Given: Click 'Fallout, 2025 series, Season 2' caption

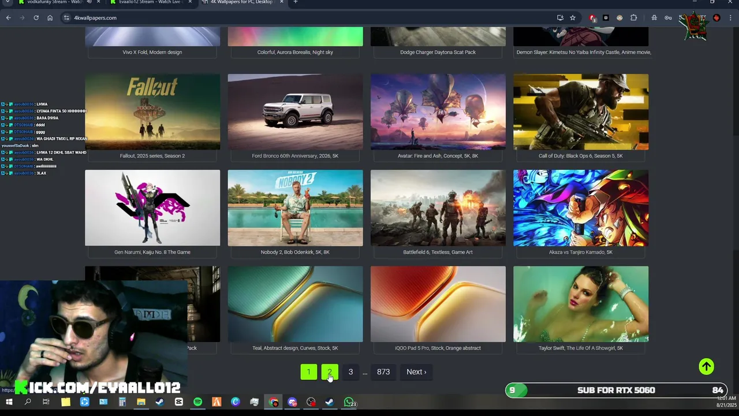Looking at the screenshot, I should coord(152,156).
